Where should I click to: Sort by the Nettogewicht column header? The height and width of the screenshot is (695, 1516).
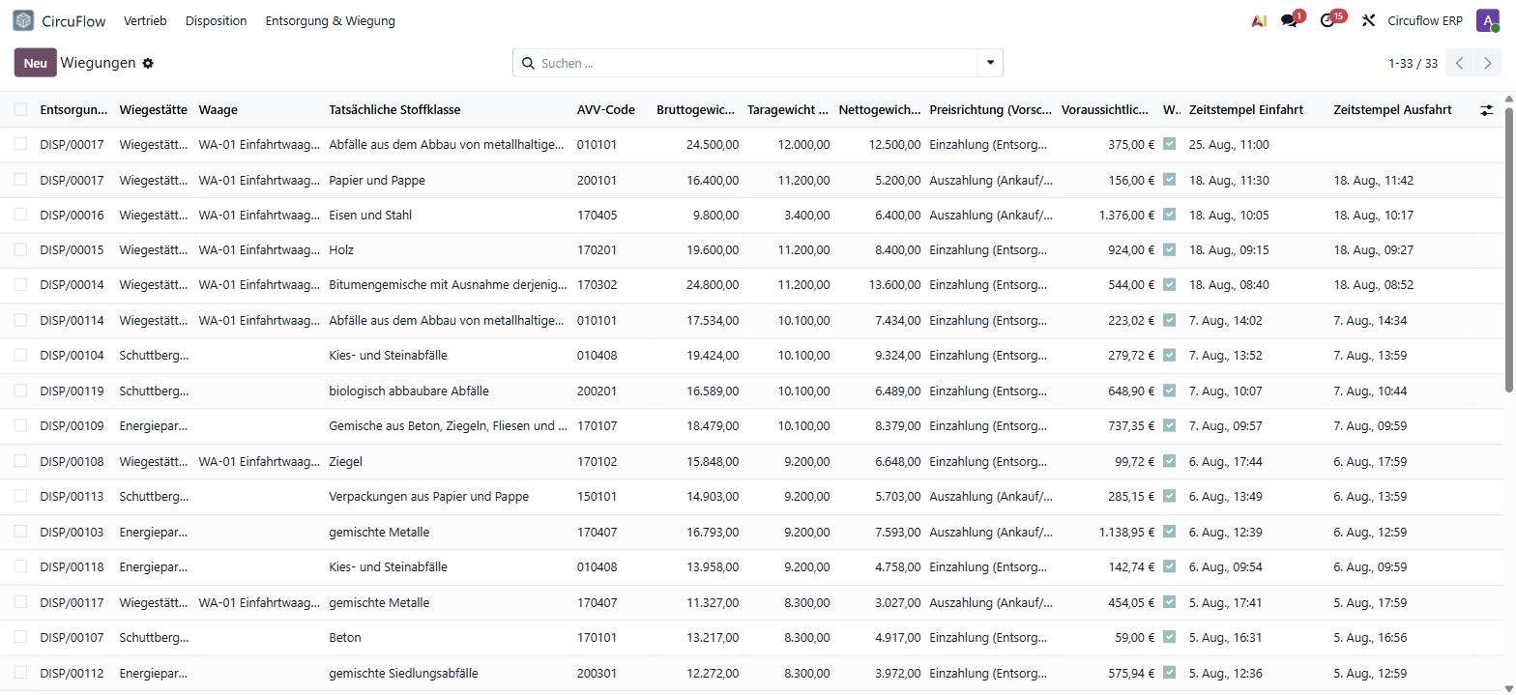coord(880,109)
